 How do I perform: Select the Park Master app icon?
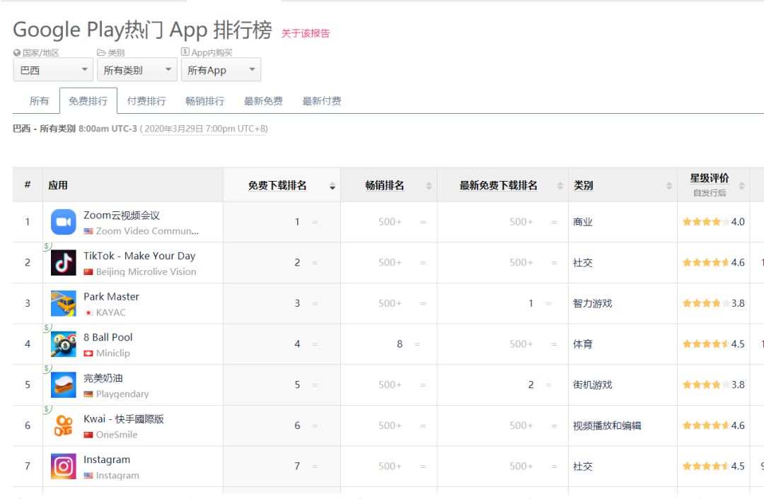(63, 303)
